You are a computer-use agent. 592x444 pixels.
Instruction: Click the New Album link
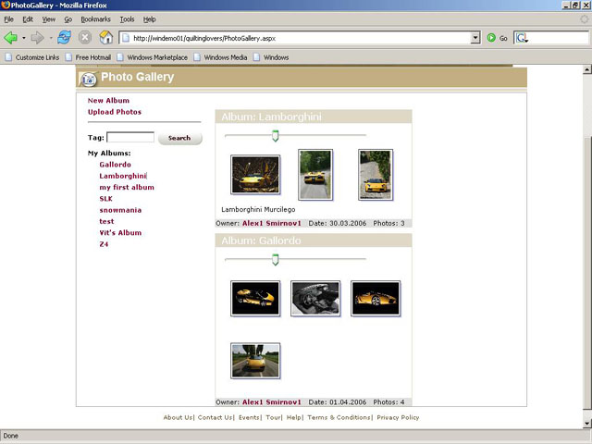tap(108, 101)
